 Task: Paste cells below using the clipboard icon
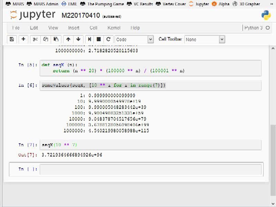tap(56, 39)
